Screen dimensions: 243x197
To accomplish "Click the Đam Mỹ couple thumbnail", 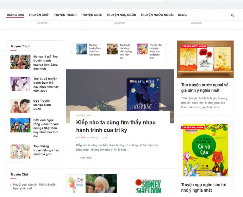I will (21, 84).
